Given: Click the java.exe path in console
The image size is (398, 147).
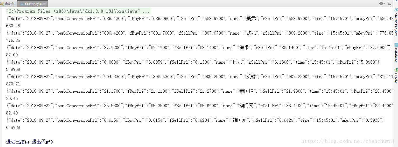Looking at the screenshot, I should pos(74,11).
